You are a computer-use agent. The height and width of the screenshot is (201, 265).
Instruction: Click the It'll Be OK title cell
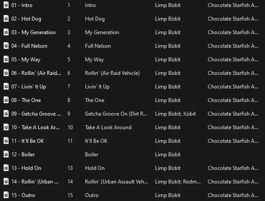(96, 141)
